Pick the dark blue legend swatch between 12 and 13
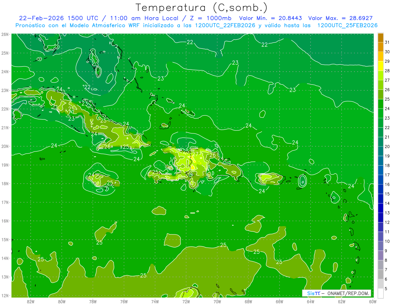396x306 pixels. (x=380, y=218)
